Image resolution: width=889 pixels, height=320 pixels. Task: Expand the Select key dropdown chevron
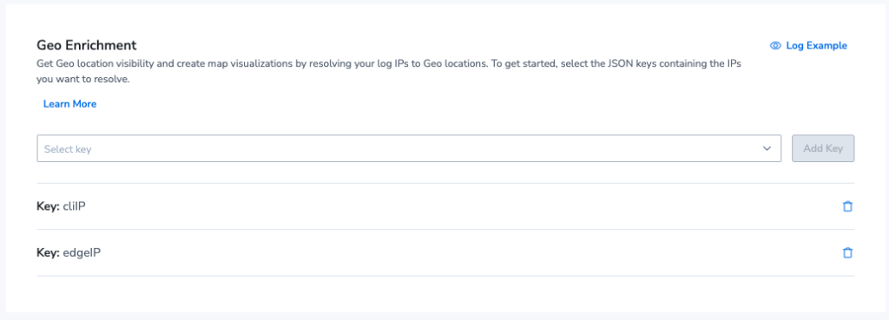(767, 148)
